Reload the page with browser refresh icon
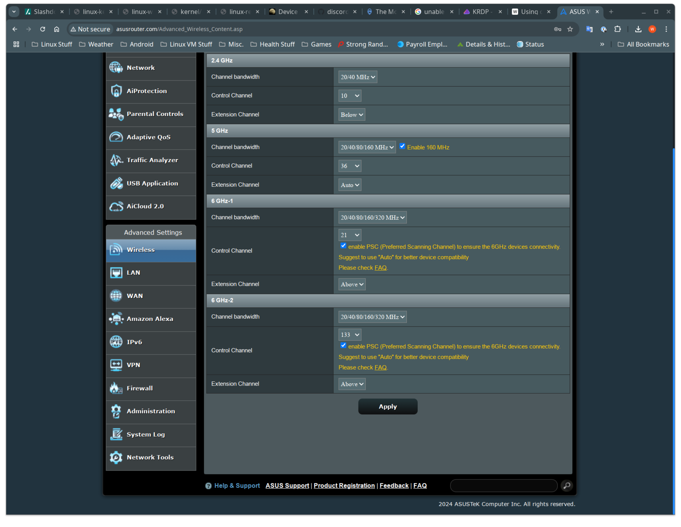 coord(43,29)
